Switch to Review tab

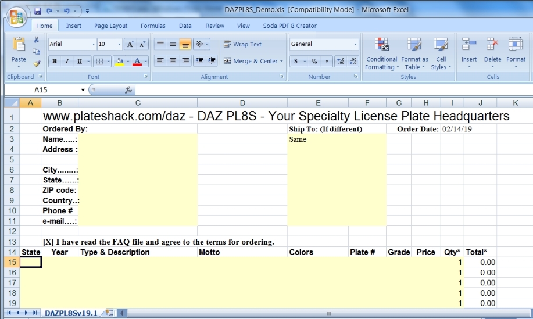[x=214, y=26]
